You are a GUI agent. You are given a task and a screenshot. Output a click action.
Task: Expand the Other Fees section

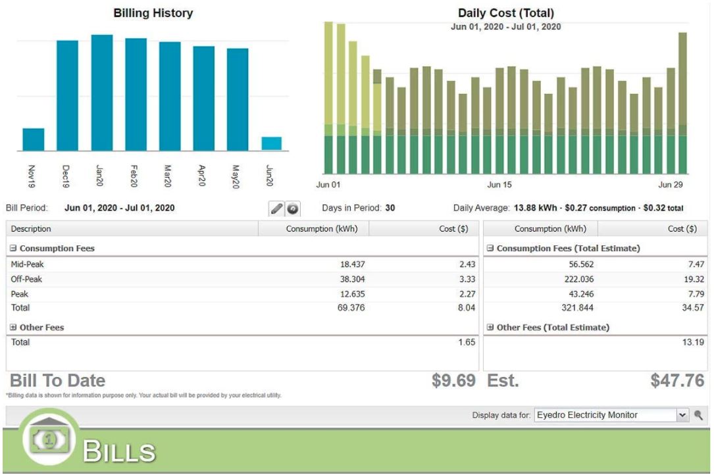click(14, 328)
